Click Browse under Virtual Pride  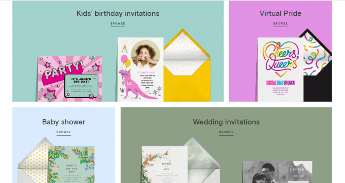click(x=280, y=23)
